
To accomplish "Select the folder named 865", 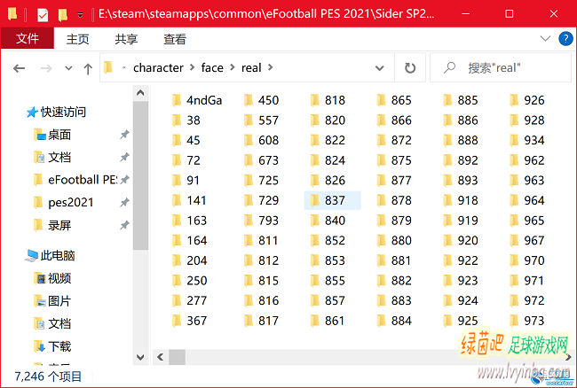I will coord(394,100).
